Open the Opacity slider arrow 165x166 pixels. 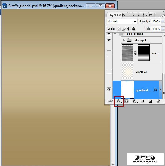163,21
